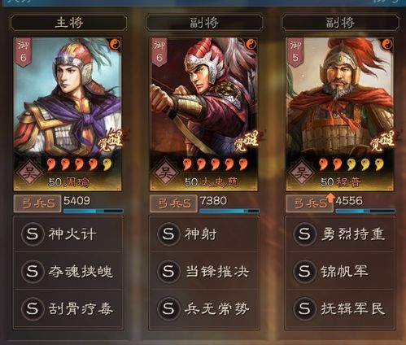Viewport: 406px width, 345px height.
Task: Select the 太史慈 general portrait card
Action: click(203, 114)
